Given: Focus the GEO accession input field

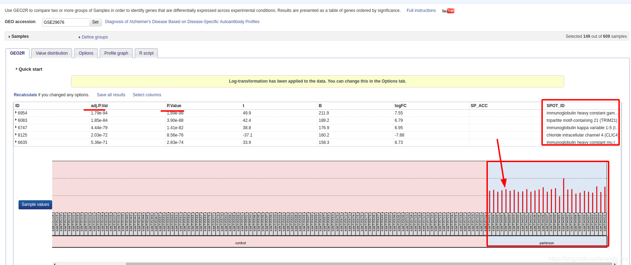Looking at the screenshot, I should click(66, 22).
